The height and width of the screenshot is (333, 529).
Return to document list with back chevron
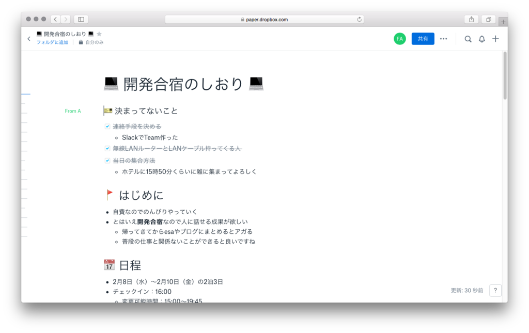pyautogui.click(x=29, y=39)
